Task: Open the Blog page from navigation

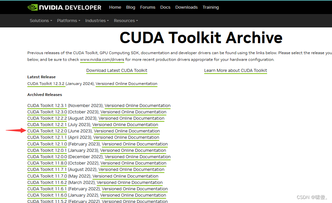Action: coord(131,7)
